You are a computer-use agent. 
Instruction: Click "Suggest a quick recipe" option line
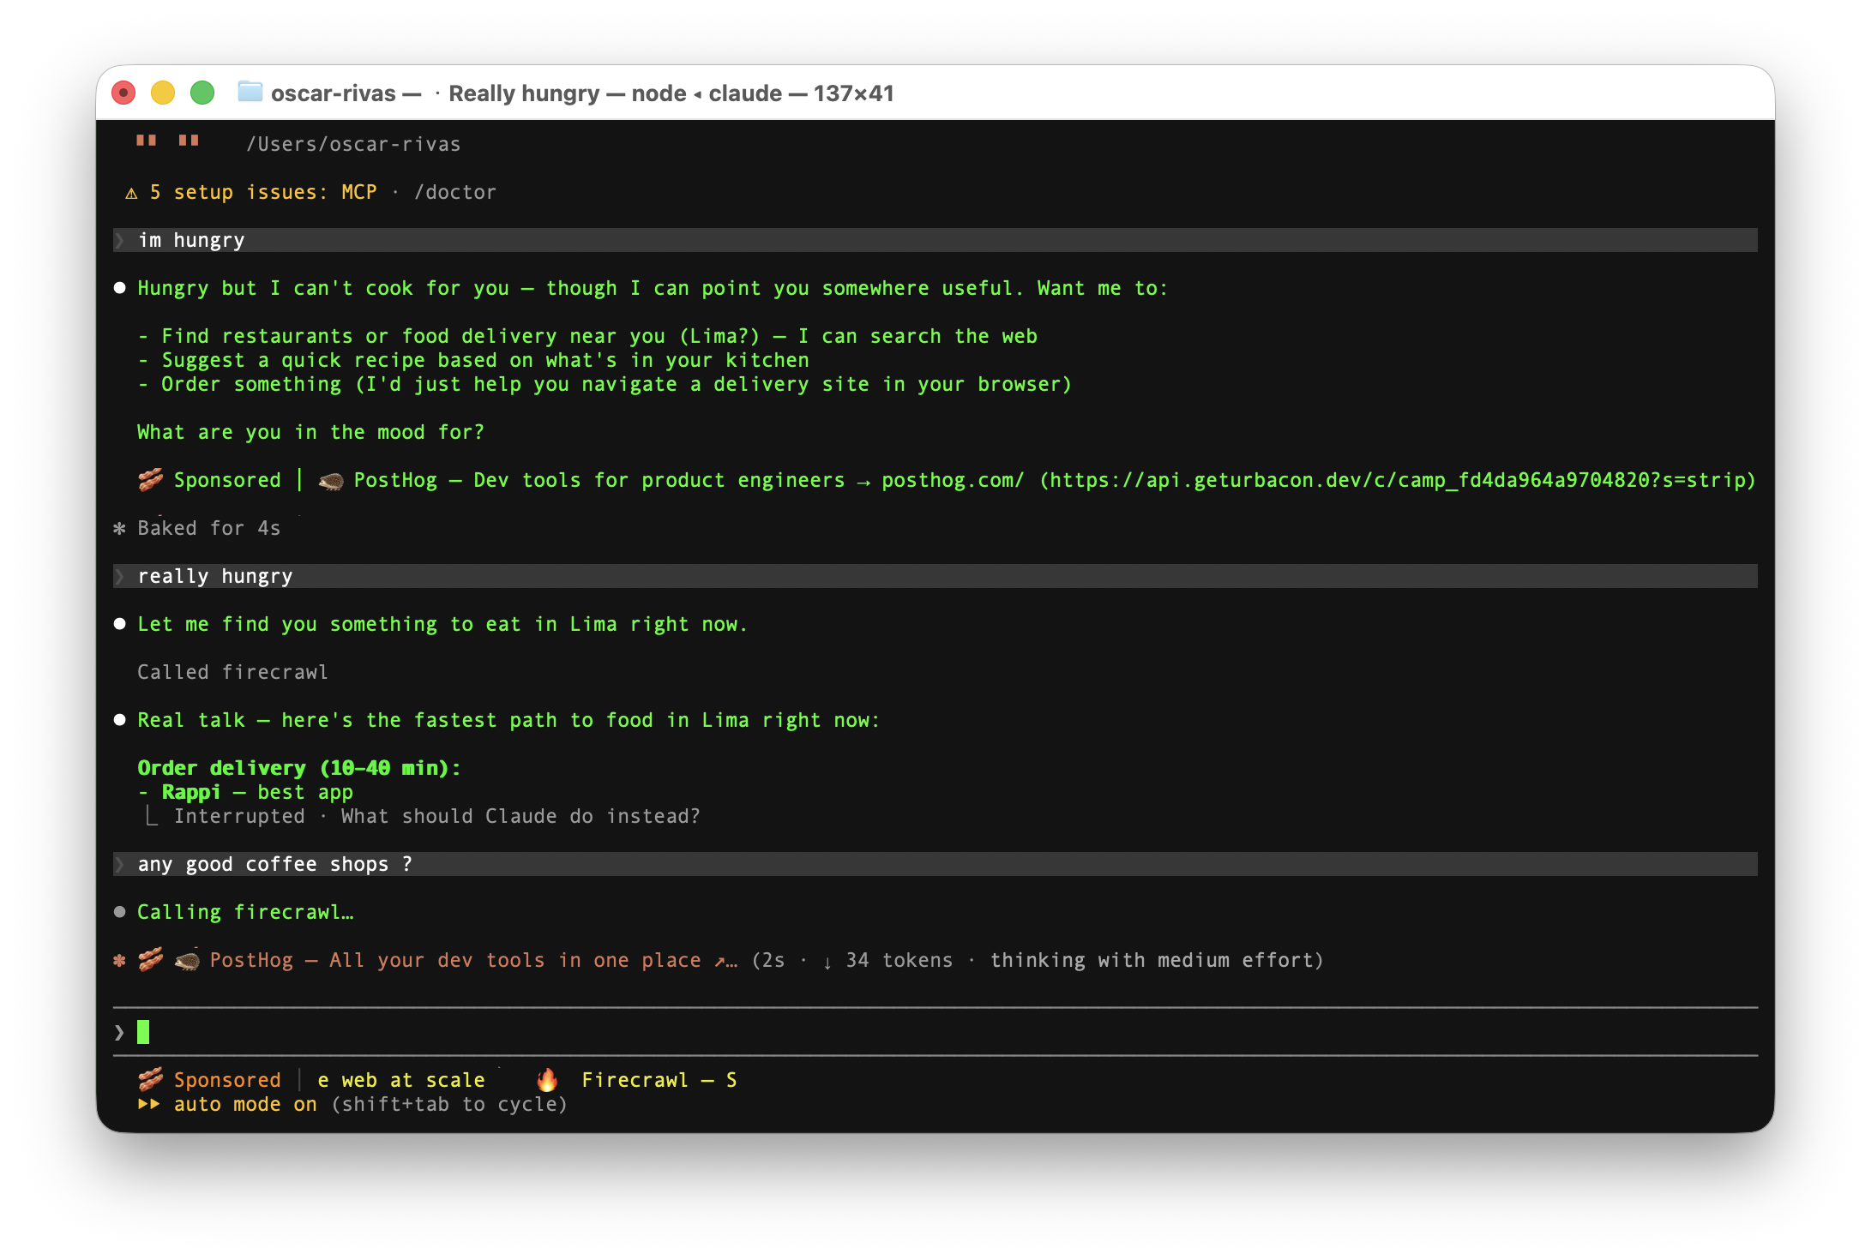tap(473, 360)
